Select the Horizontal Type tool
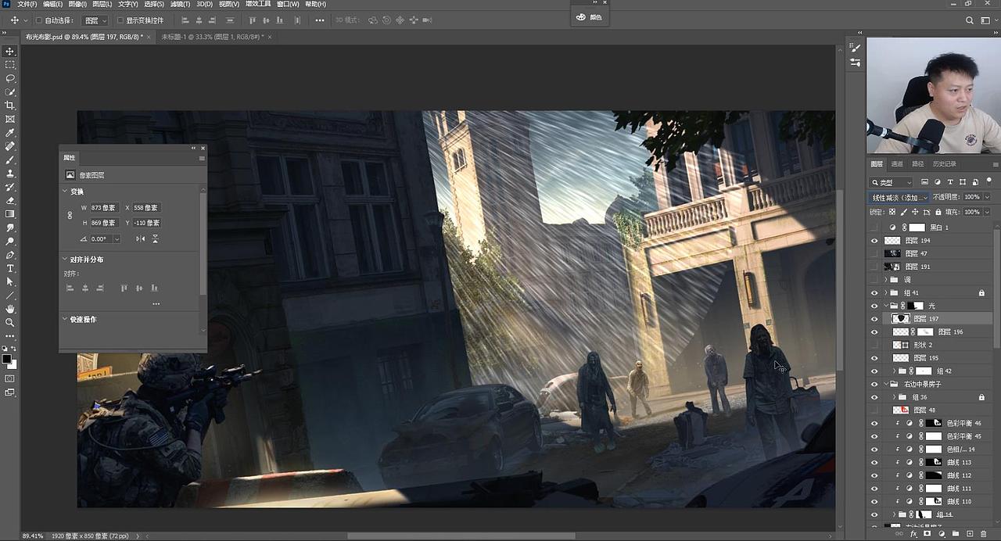Image resolution: width=1001 pixels, height=541 pixels. pos(10,268)
